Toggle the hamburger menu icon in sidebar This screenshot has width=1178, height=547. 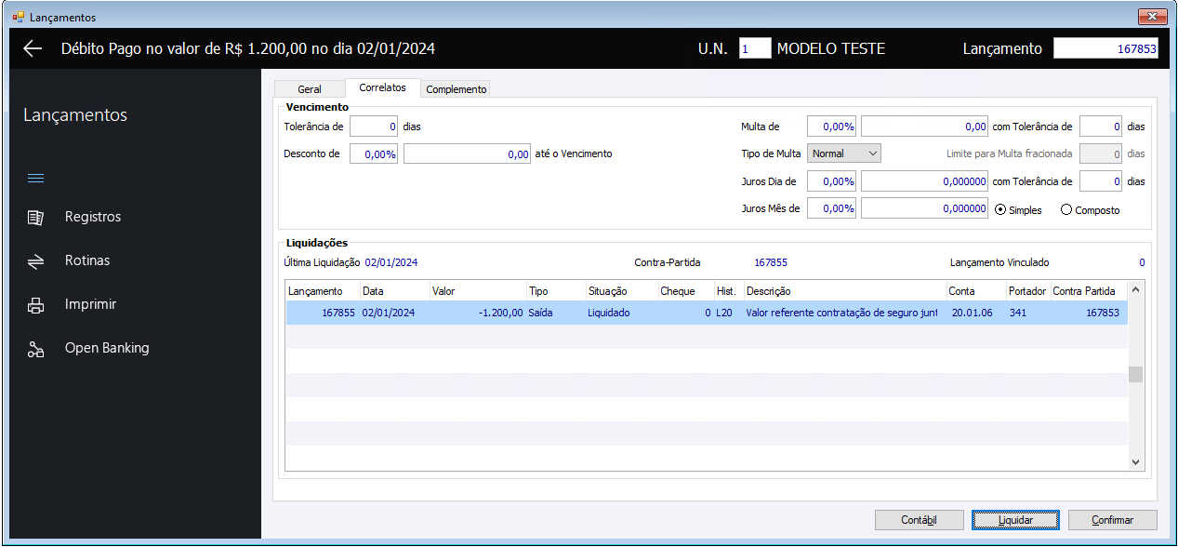35,178
